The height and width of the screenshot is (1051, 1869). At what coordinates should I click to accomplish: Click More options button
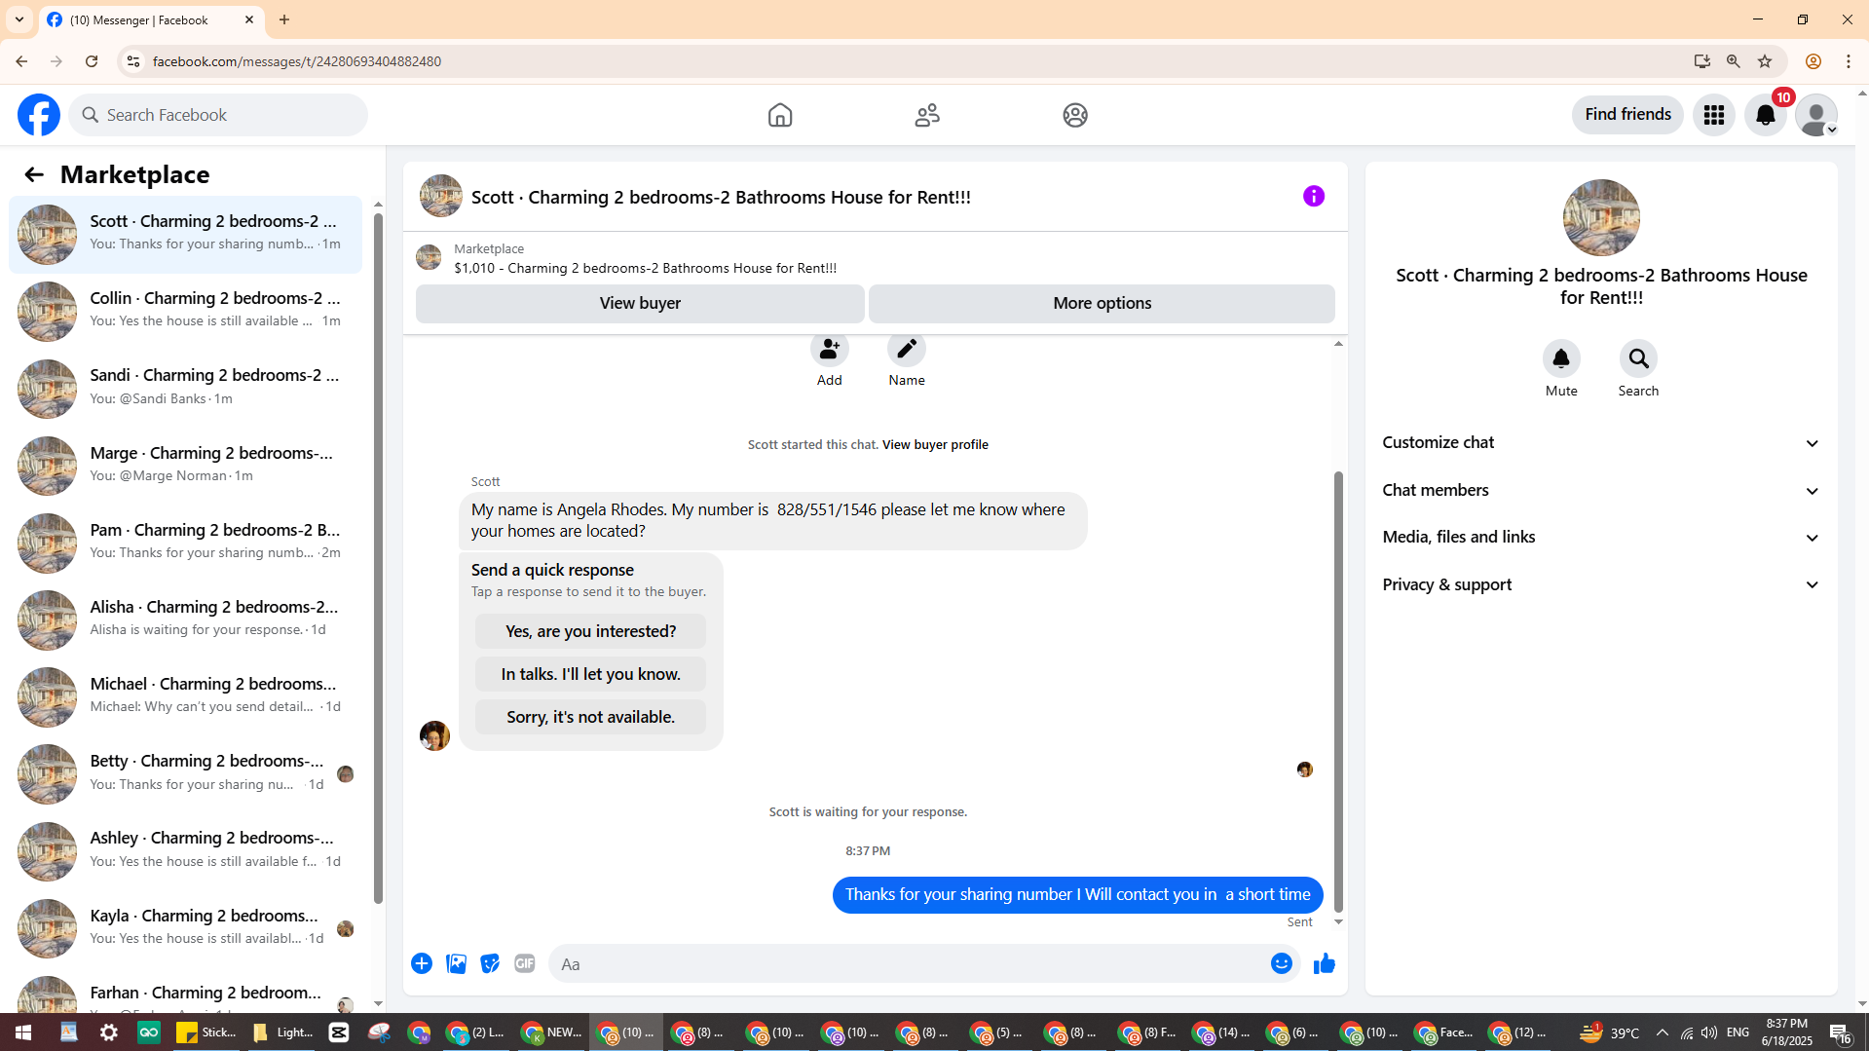[x=1102, y=304]
